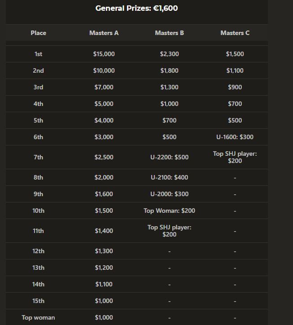Click the 7th place row label
This screenshot has height=325, width=293.
coord(38,157)
